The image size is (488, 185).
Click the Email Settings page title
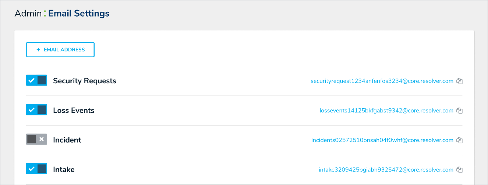point(79,14)
